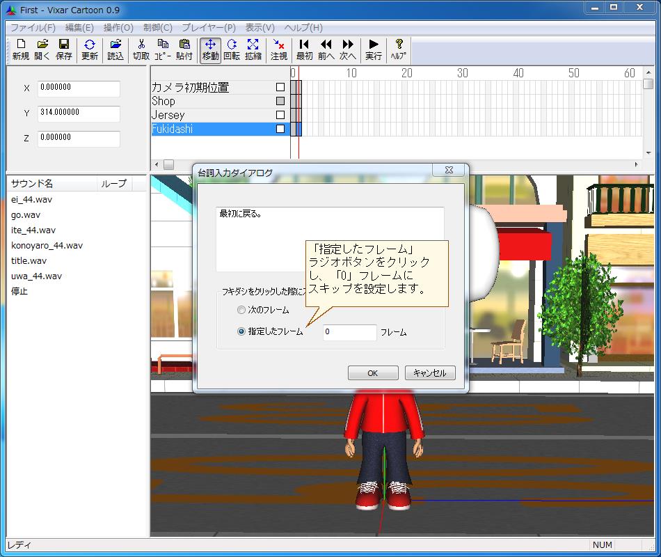Viewport: 661px width, 557px height.
Task: Select the 移動 (Move) tool
Action: point(209,49)
